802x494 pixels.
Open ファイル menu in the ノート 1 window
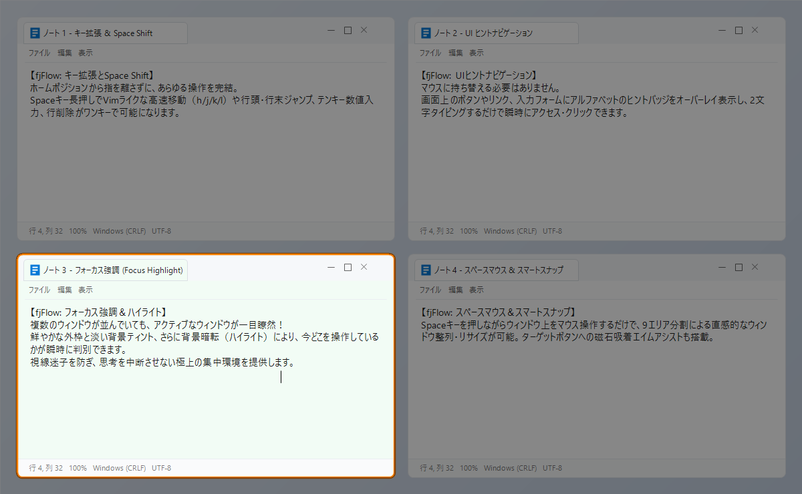click(x=39, y=53)
